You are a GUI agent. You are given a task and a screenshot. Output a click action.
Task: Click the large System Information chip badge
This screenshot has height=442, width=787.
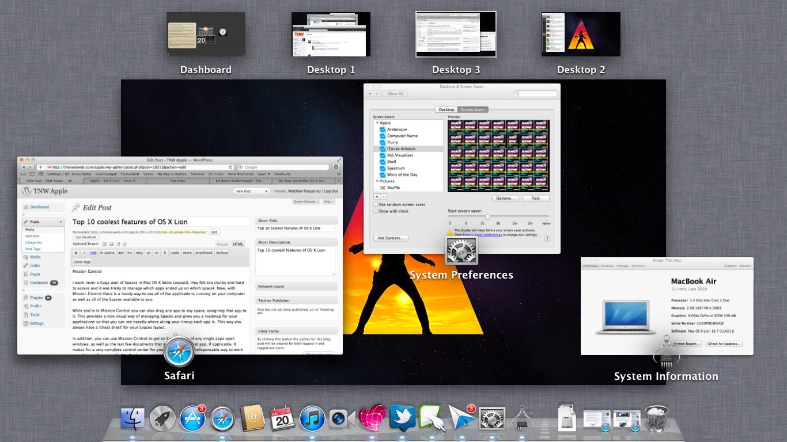tap(666, 350)
